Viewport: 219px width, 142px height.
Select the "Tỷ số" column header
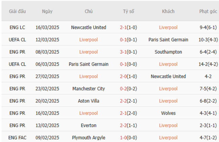coord(128,11)
